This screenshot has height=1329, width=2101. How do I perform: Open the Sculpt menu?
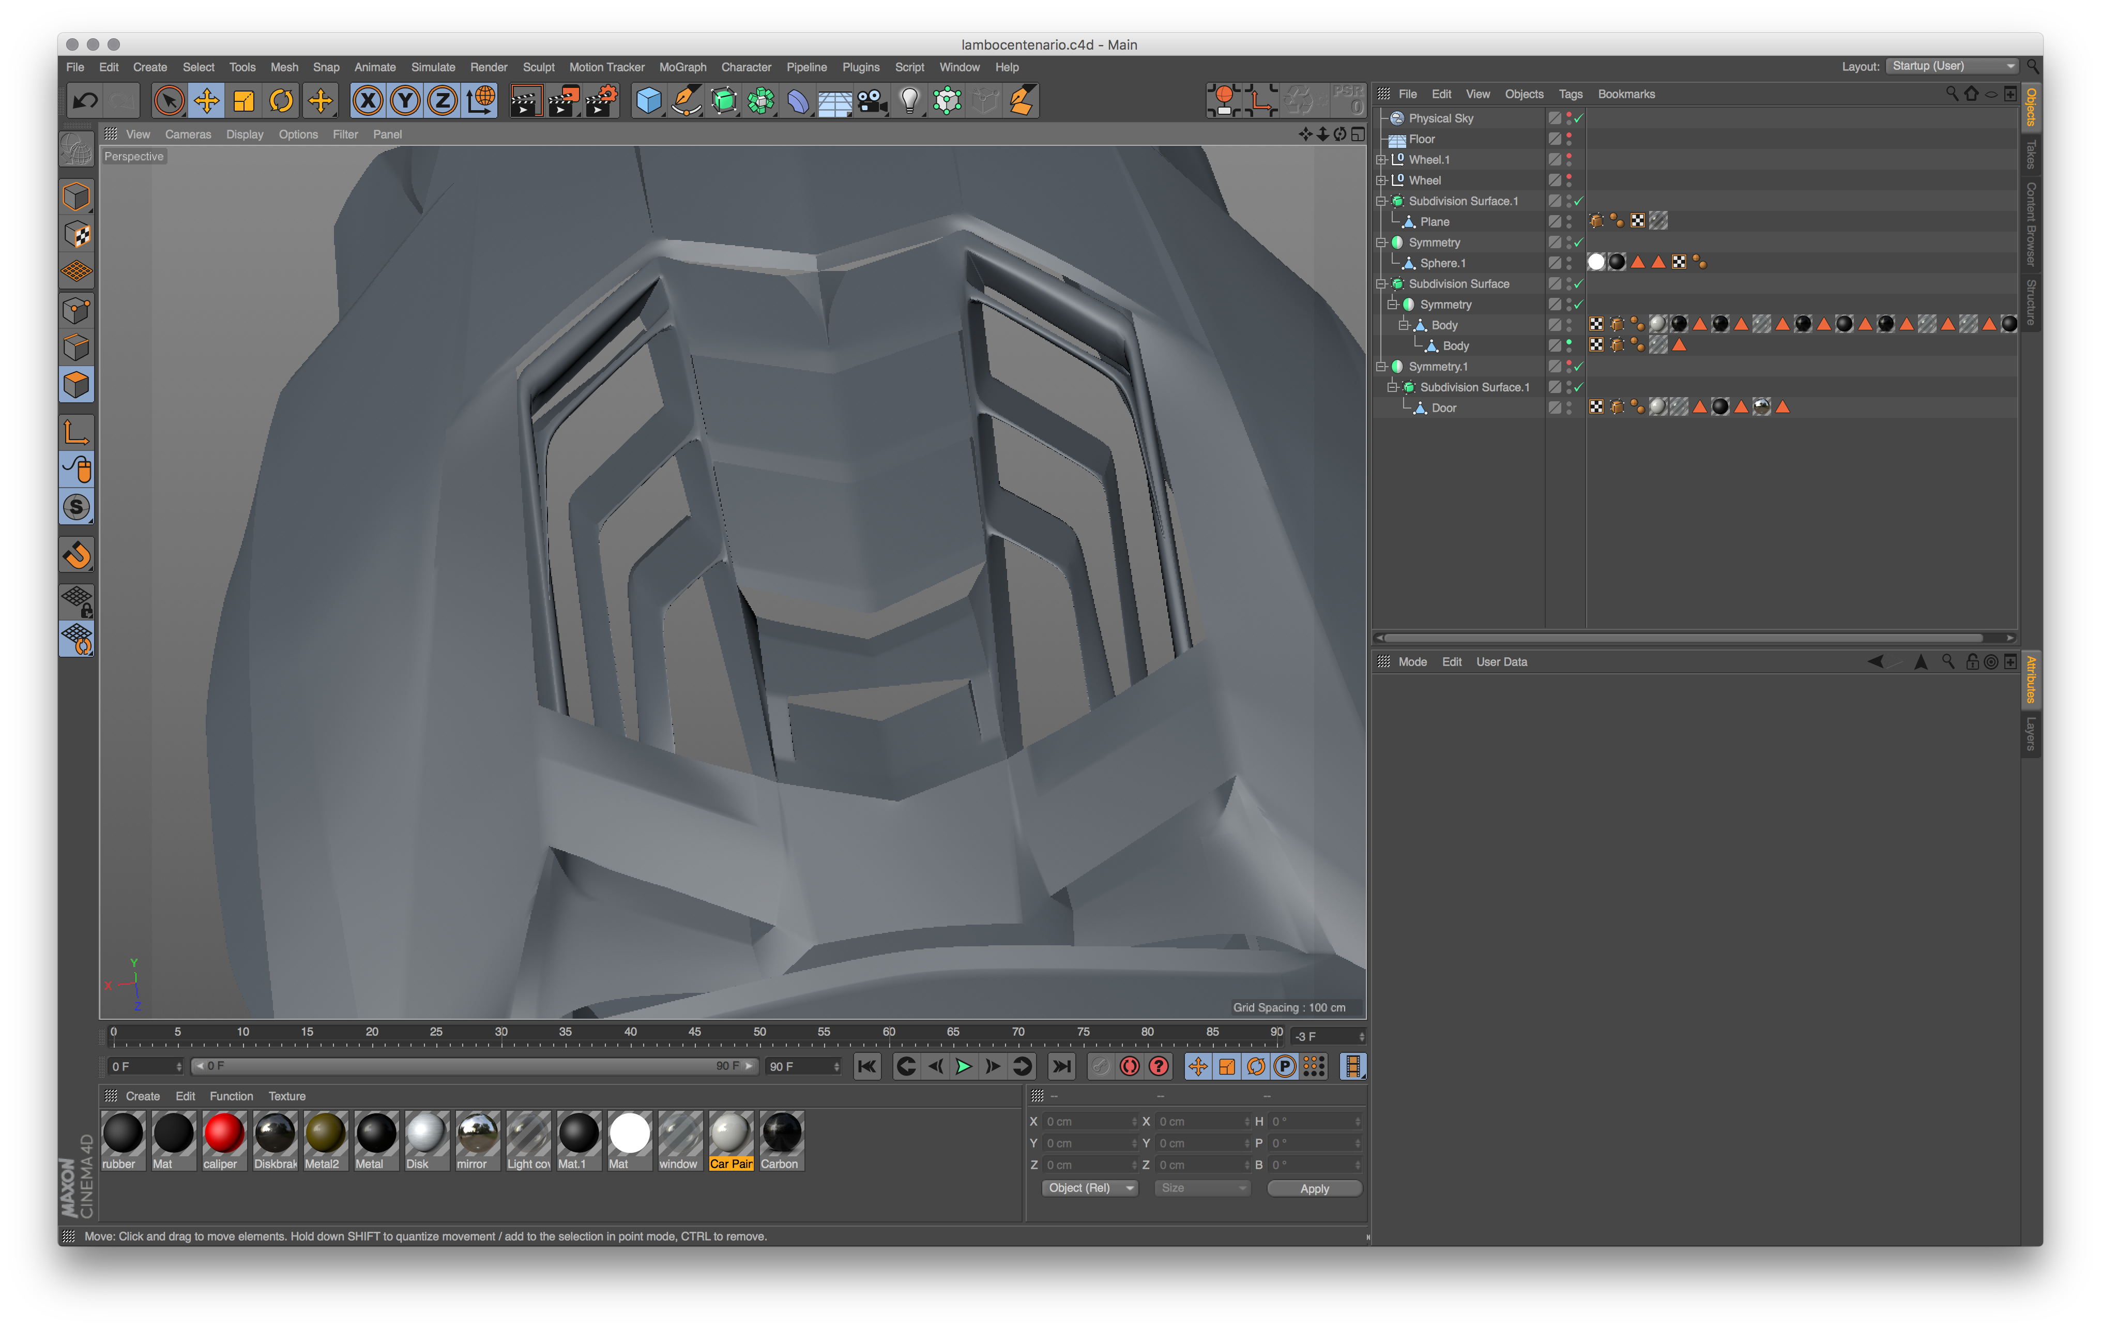[x=538, y=67]
